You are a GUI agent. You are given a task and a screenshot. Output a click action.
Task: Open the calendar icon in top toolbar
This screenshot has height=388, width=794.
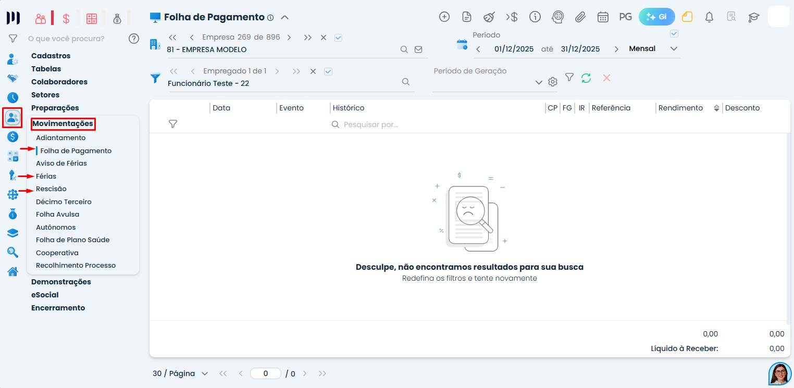click(x=603, y=17)
